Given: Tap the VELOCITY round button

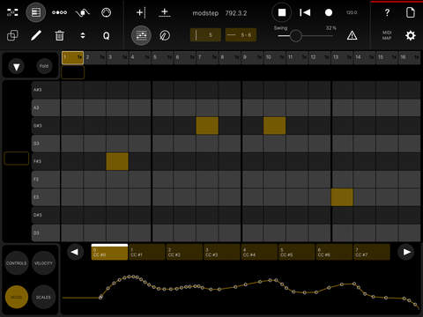Looking at the screenshot, I should click(43, 263).
